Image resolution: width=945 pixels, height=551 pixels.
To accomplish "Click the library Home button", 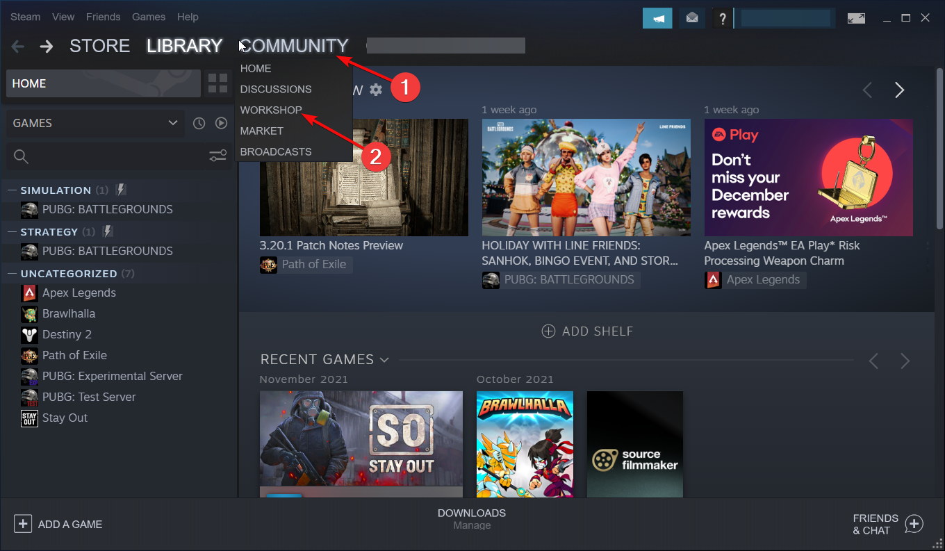I will click(x=104, y=83).
